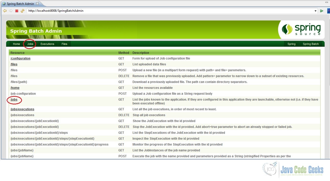Click the 'Spring Batch Admin' page heading
This screenshot has height=181, width=330.
[36, 31]
